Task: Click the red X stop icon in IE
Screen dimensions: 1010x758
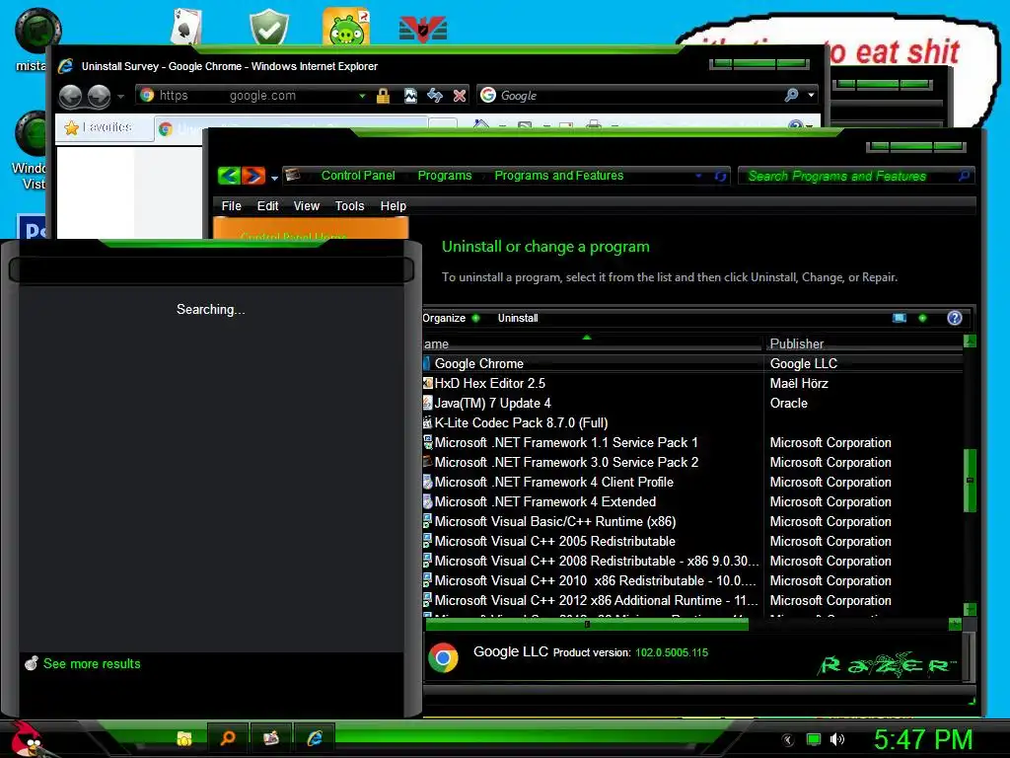Action: click(x=460, y=96)
